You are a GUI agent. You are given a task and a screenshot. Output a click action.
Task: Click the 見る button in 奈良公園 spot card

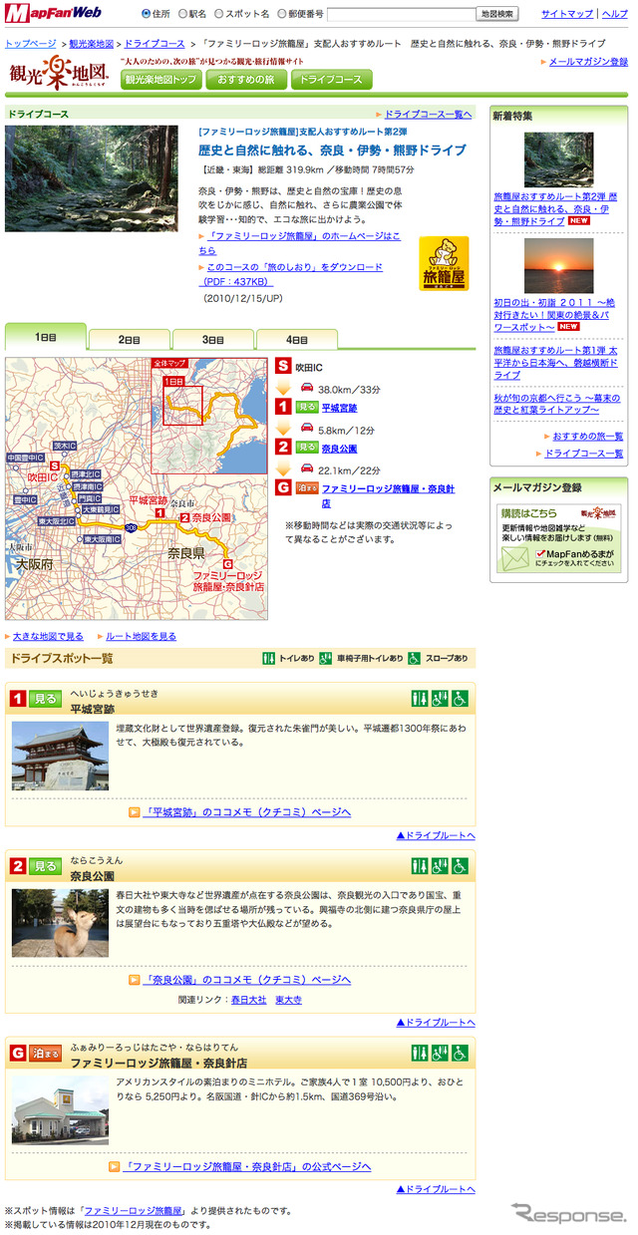46,866
